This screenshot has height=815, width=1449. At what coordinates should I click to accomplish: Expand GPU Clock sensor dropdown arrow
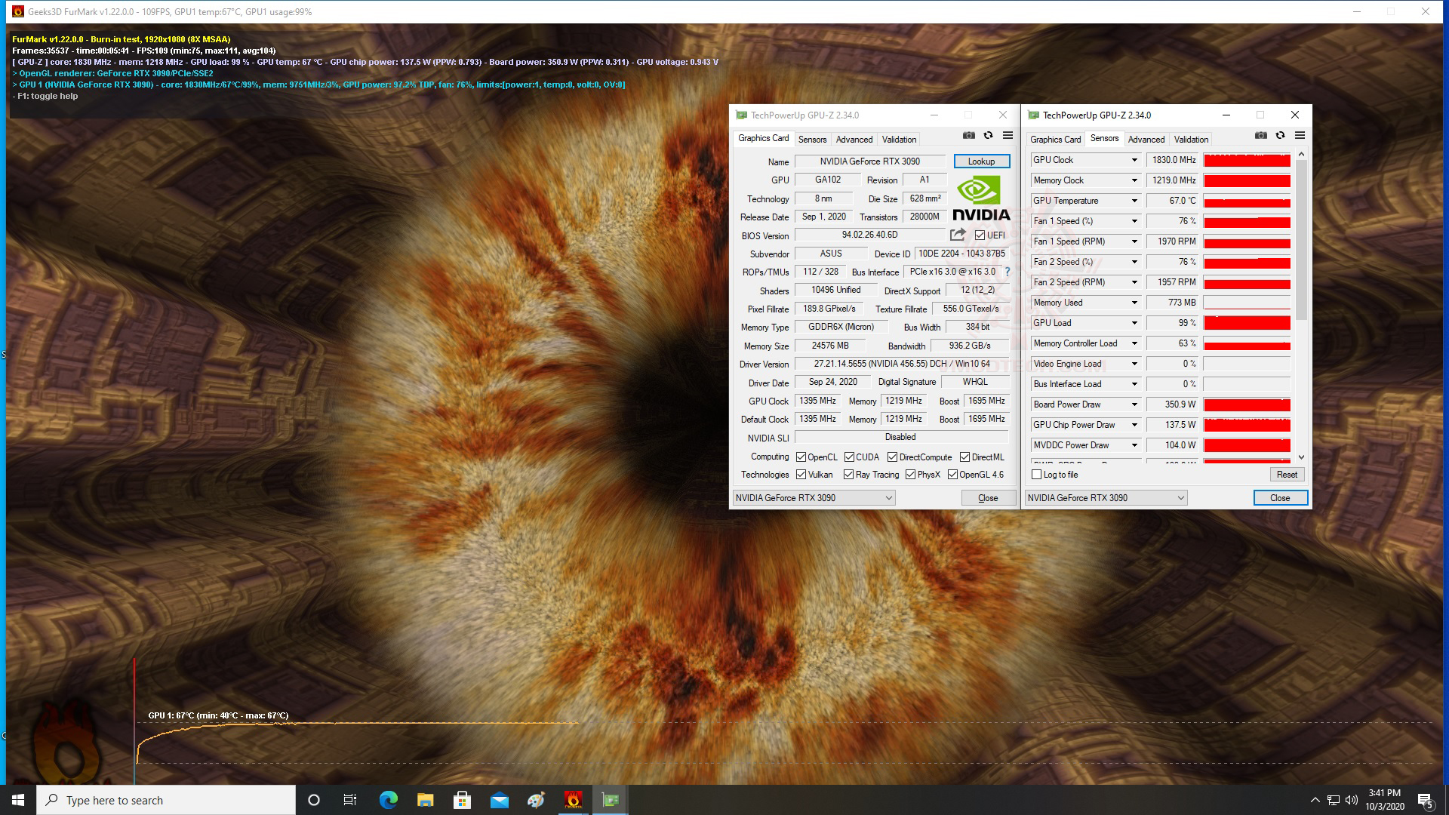[x=1134, y=160]
